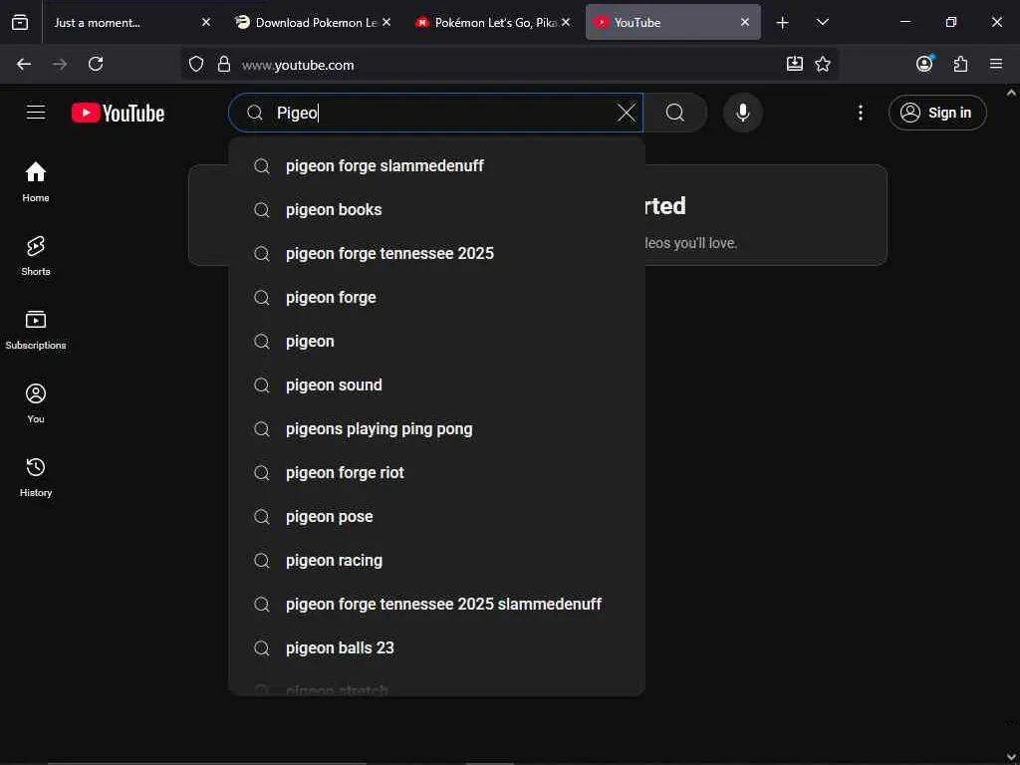This screenshot has height=765, width=1020.
Task: Go back using browser back arrow
Action: pyautogui.click(x=24, y=64)
